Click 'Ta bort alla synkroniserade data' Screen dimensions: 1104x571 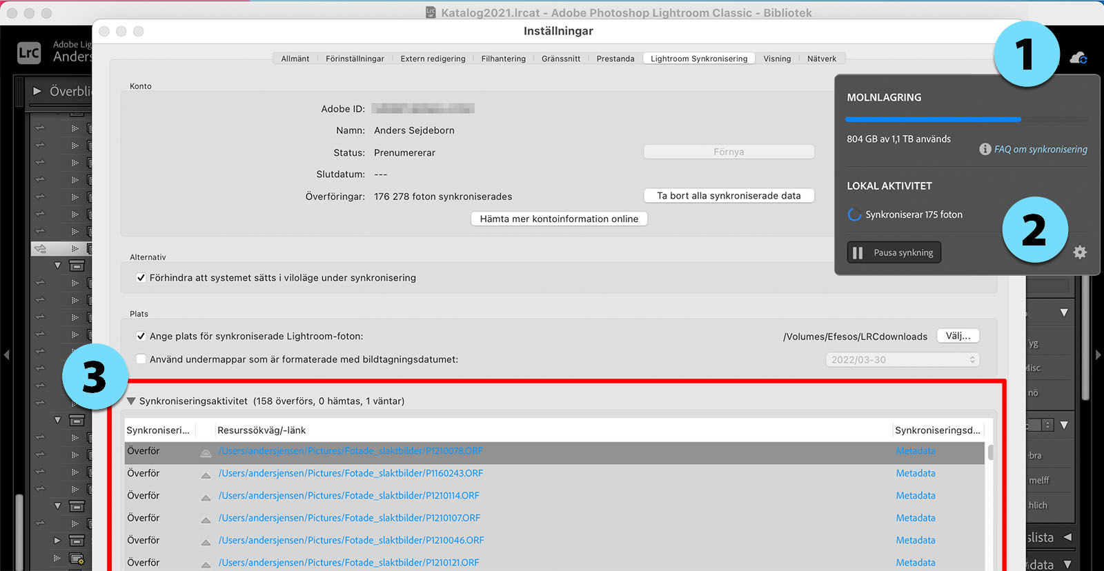click(729, 196)
